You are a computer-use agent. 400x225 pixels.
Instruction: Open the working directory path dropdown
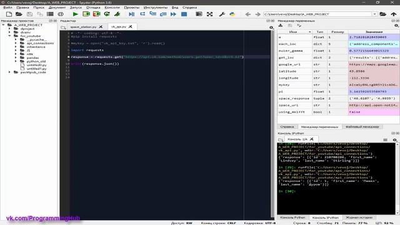[374, 14]
